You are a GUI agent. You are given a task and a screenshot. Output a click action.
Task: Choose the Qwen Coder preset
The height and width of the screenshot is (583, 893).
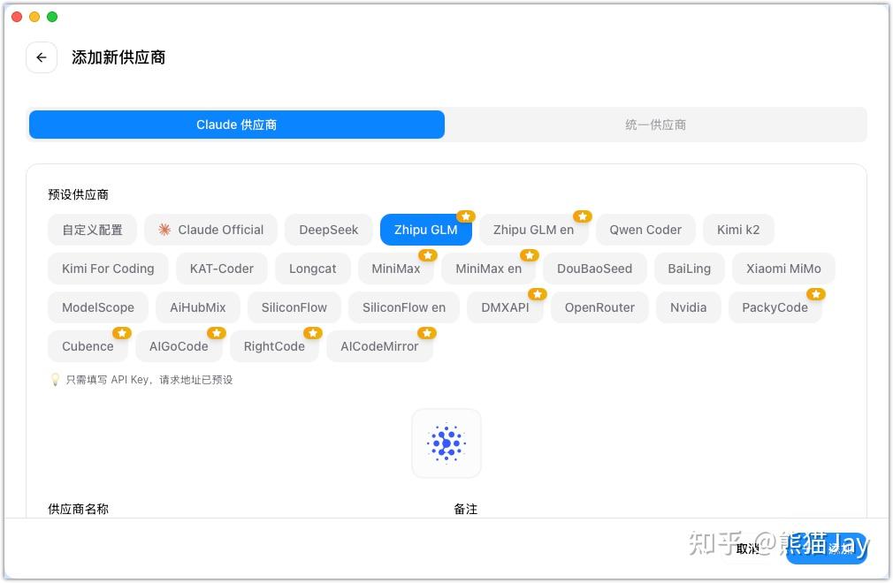click(x=645, y=230)
